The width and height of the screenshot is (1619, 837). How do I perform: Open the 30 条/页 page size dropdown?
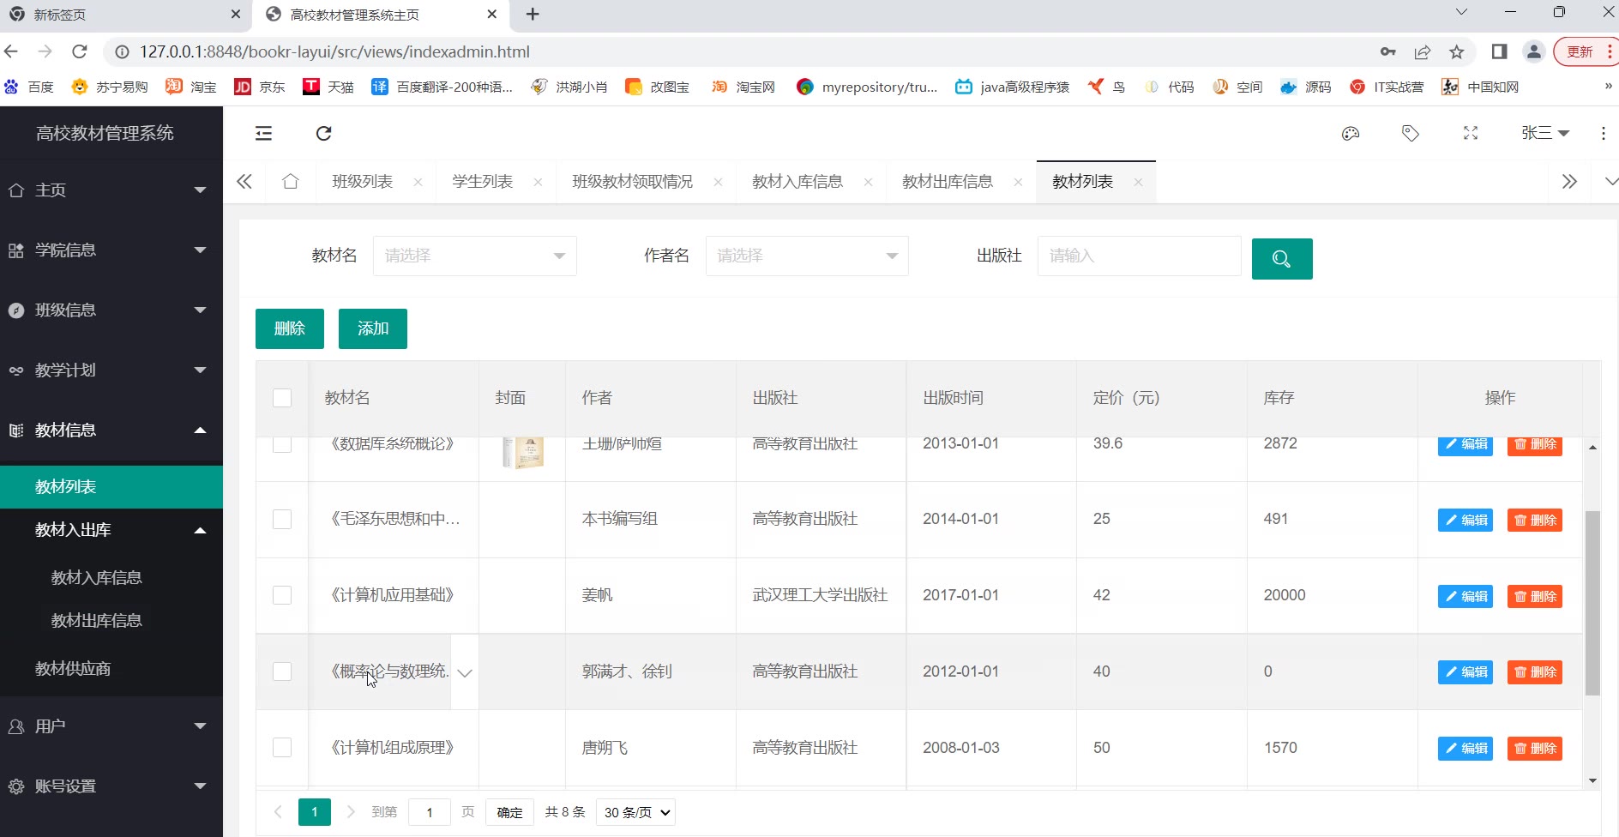(636, 812)
